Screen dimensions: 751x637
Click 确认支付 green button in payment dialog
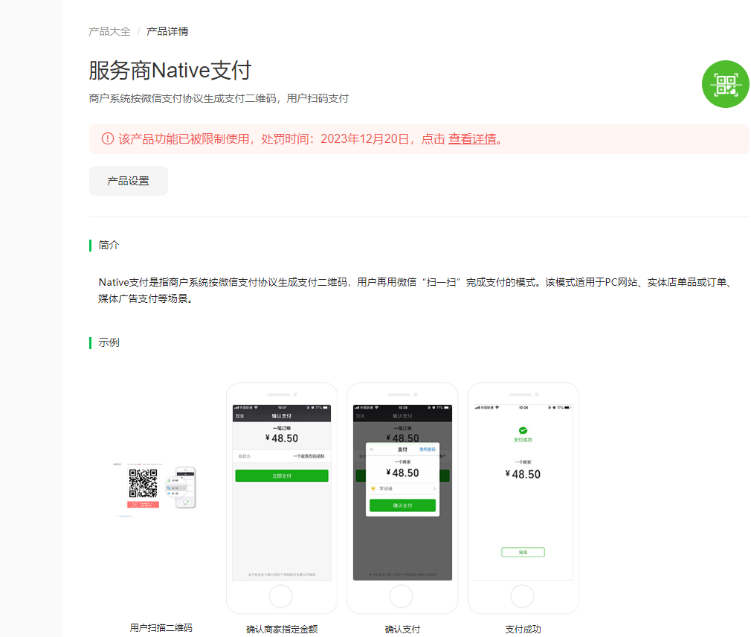pyautogui.click(x=402, y=506)
